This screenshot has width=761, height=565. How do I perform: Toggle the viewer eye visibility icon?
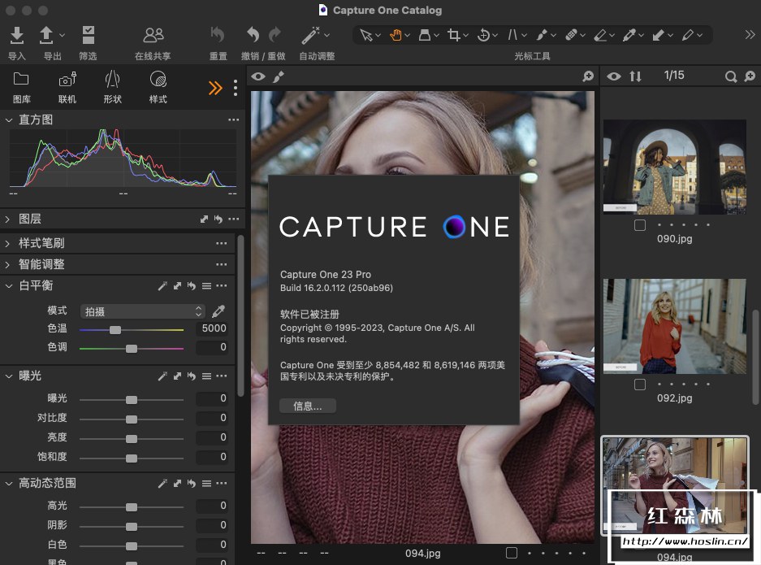point(258,76)
